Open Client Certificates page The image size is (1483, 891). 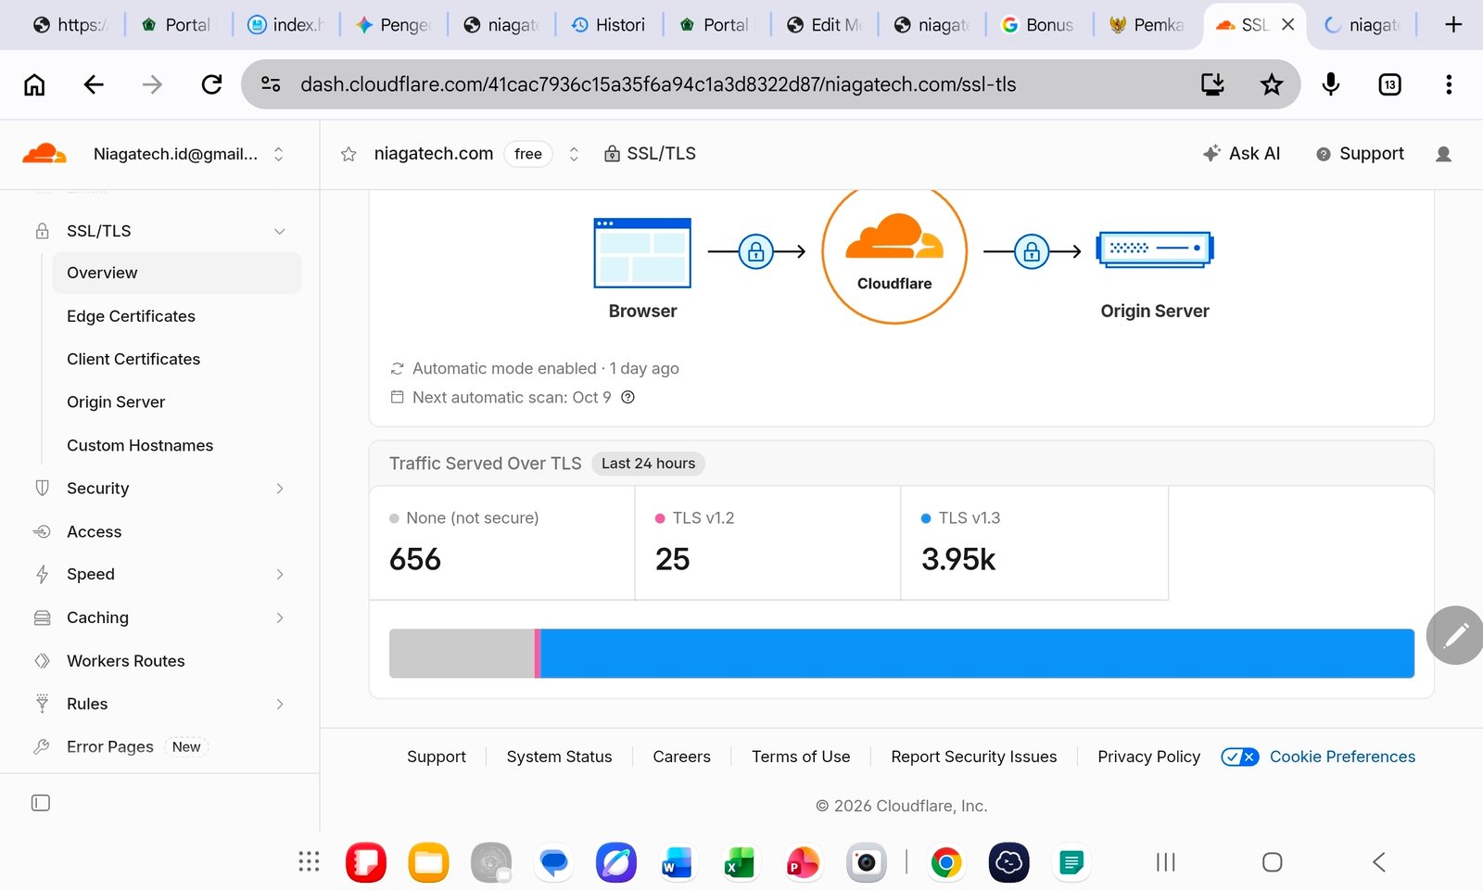point(133,359)
